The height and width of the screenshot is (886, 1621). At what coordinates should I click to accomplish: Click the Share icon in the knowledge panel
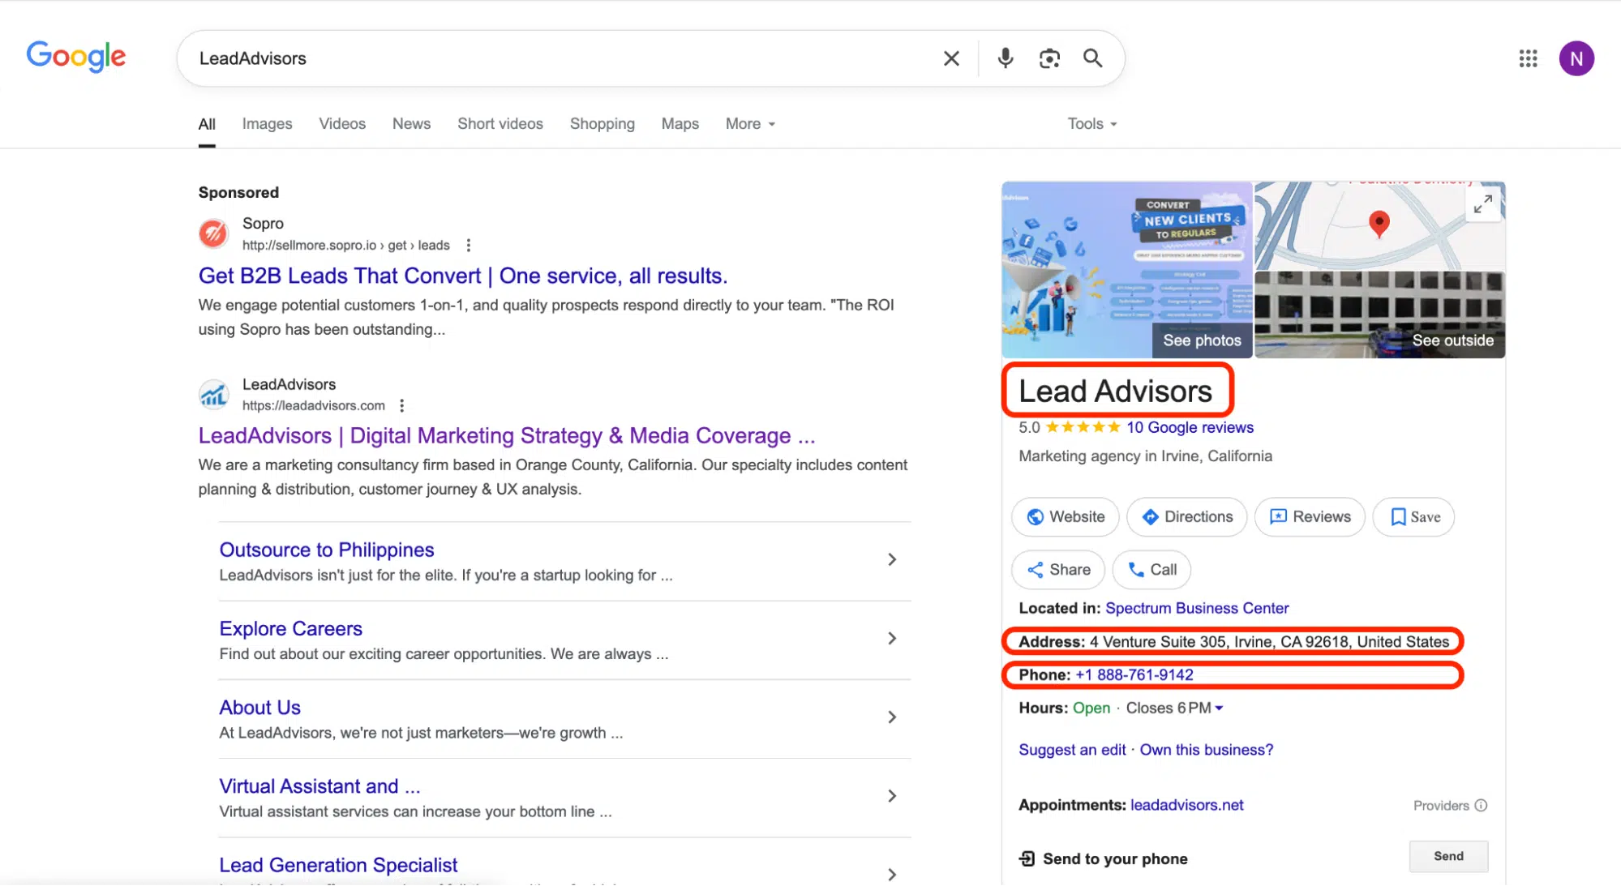[1036, 569]
